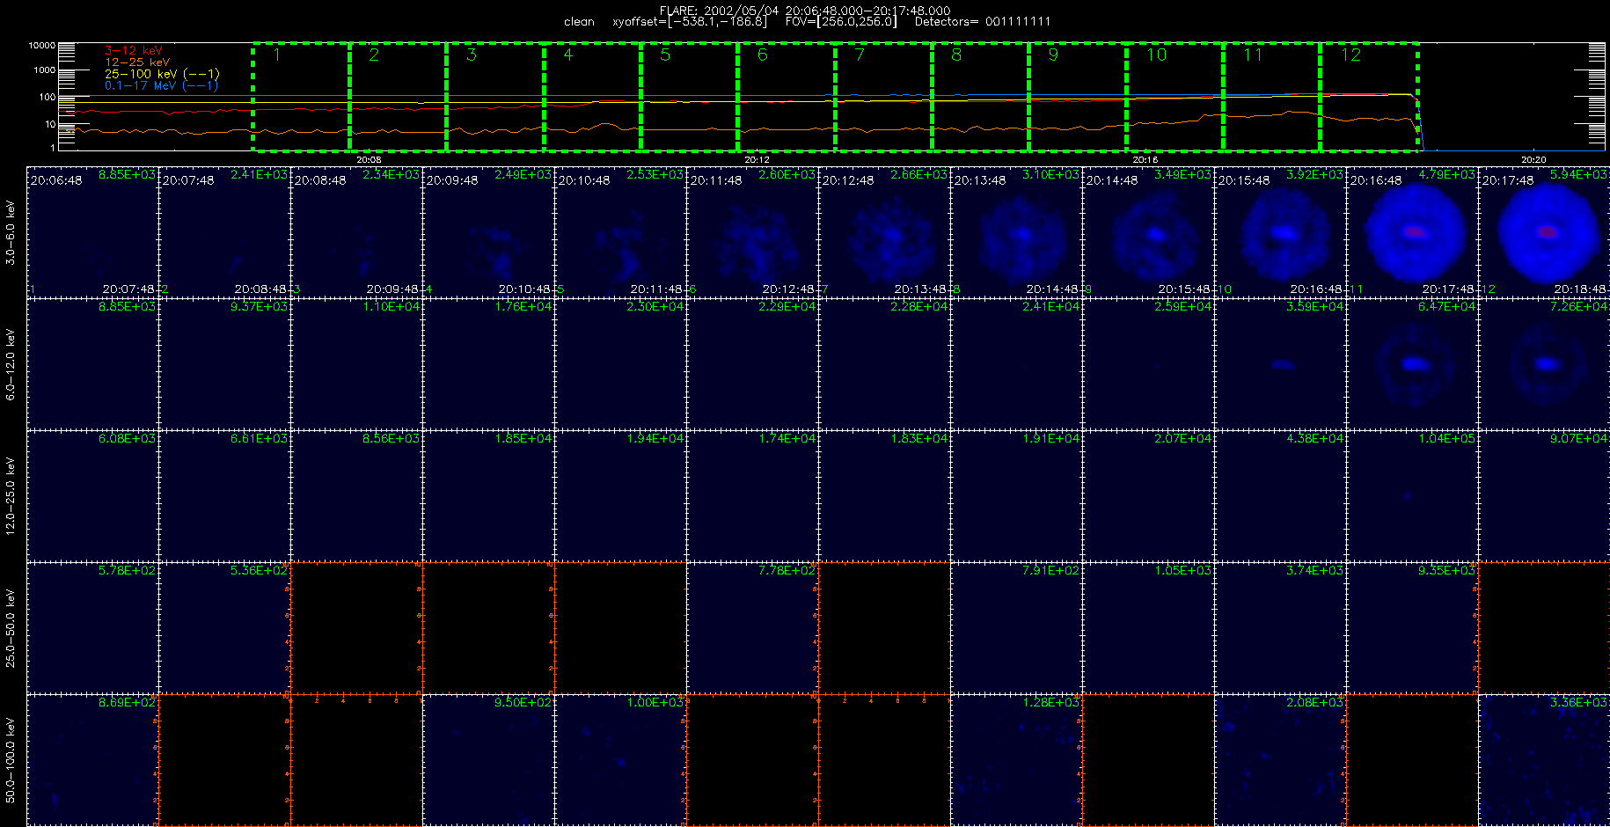Open the image panel with peak 3.10E+03
The width and height of the screenshot is (1610, 827).
point(1017,232)
